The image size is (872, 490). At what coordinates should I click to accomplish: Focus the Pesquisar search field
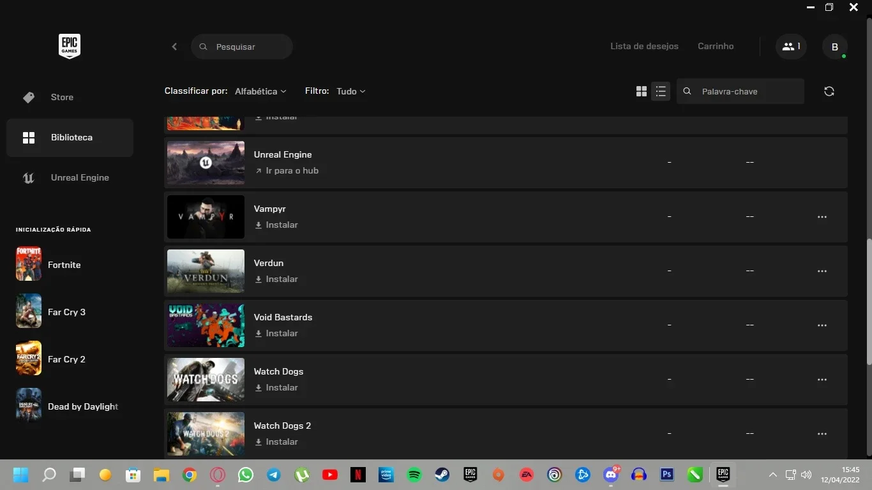tap(242, 47)
